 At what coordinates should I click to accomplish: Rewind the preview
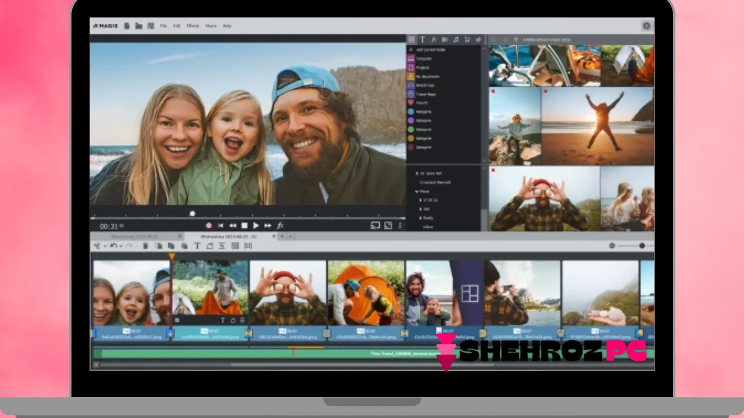pos(233,225)
